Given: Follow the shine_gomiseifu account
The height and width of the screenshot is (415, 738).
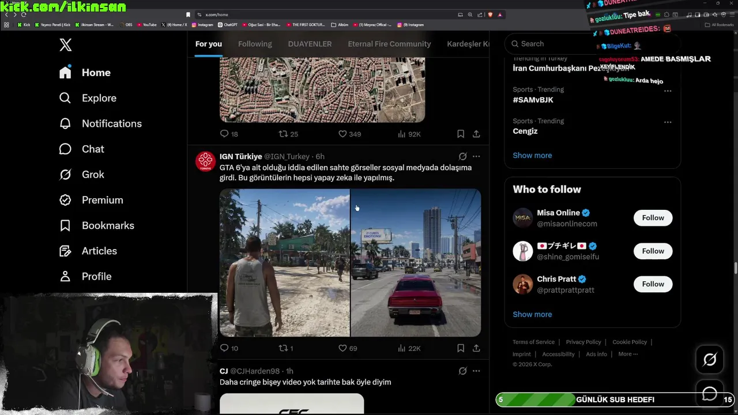Looking at the screenshot, I should coord(653,251).
